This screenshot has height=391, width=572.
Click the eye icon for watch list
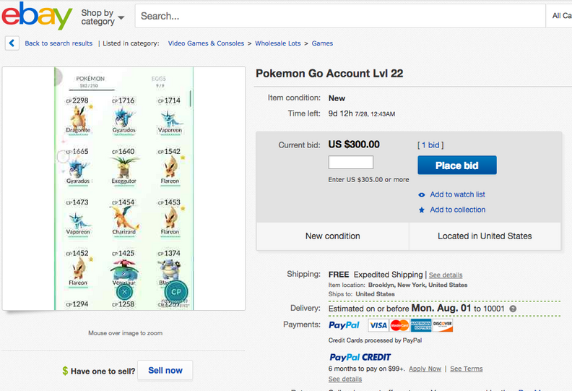(x=422, y=194)
